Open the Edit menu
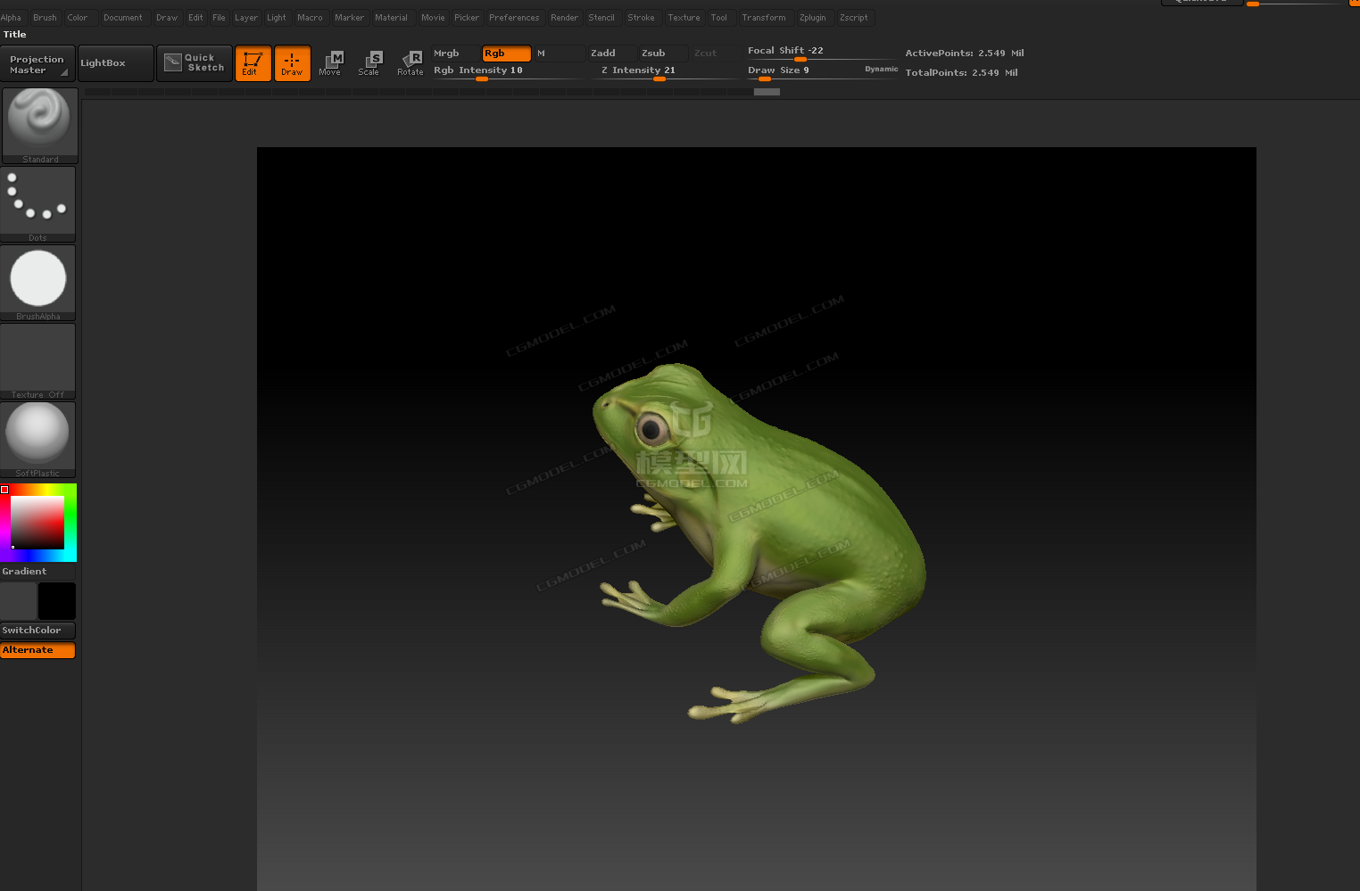This screenshot has height=891, width=1360. [x=195, y=18]
